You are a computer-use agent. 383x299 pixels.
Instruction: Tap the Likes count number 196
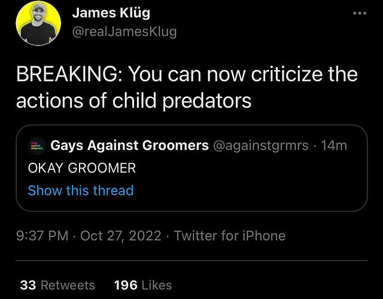coord(126,285)
